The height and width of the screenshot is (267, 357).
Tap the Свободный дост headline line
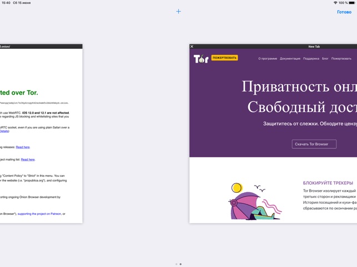[x=302, y=107]
